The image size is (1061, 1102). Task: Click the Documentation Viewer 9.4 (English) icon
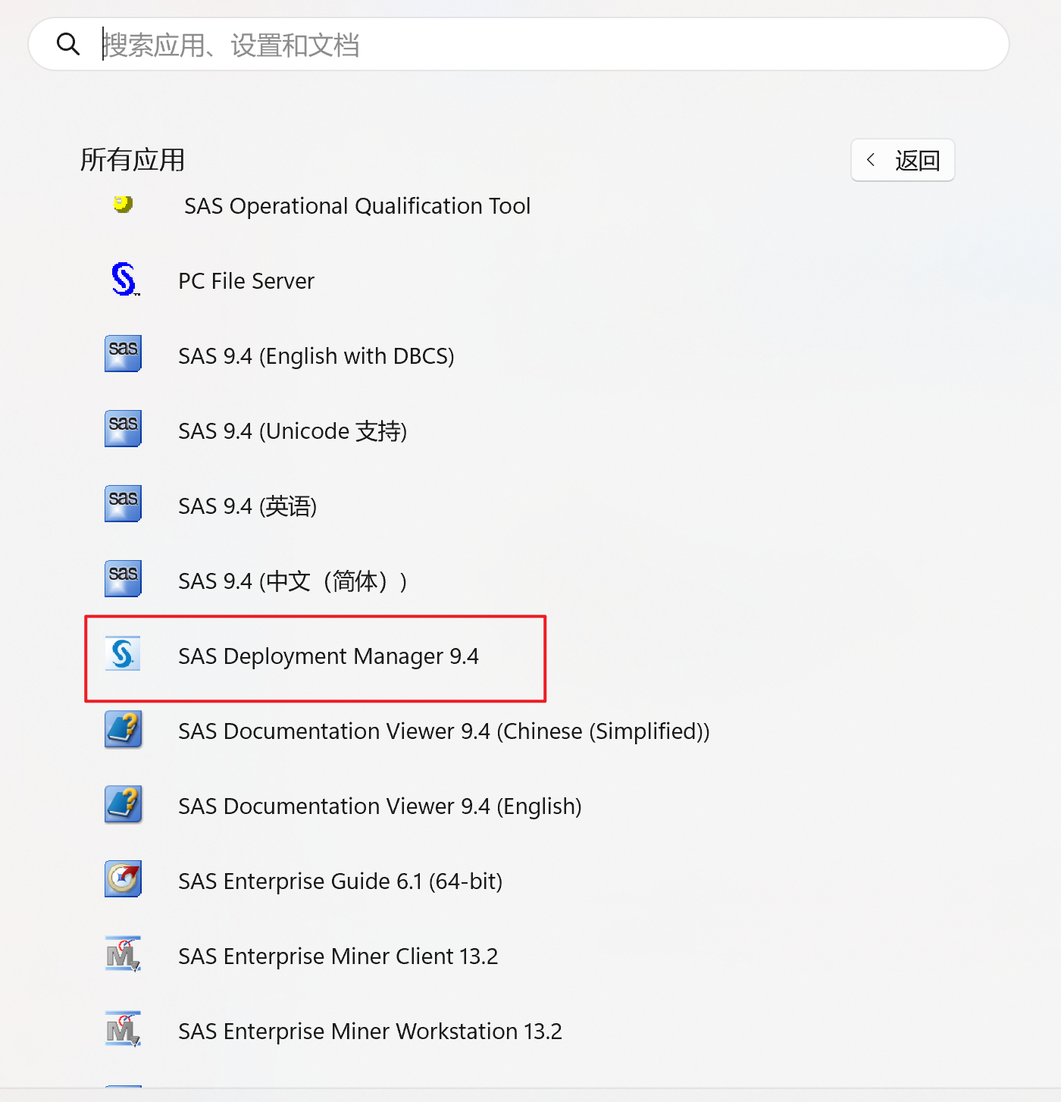[123, 804]
